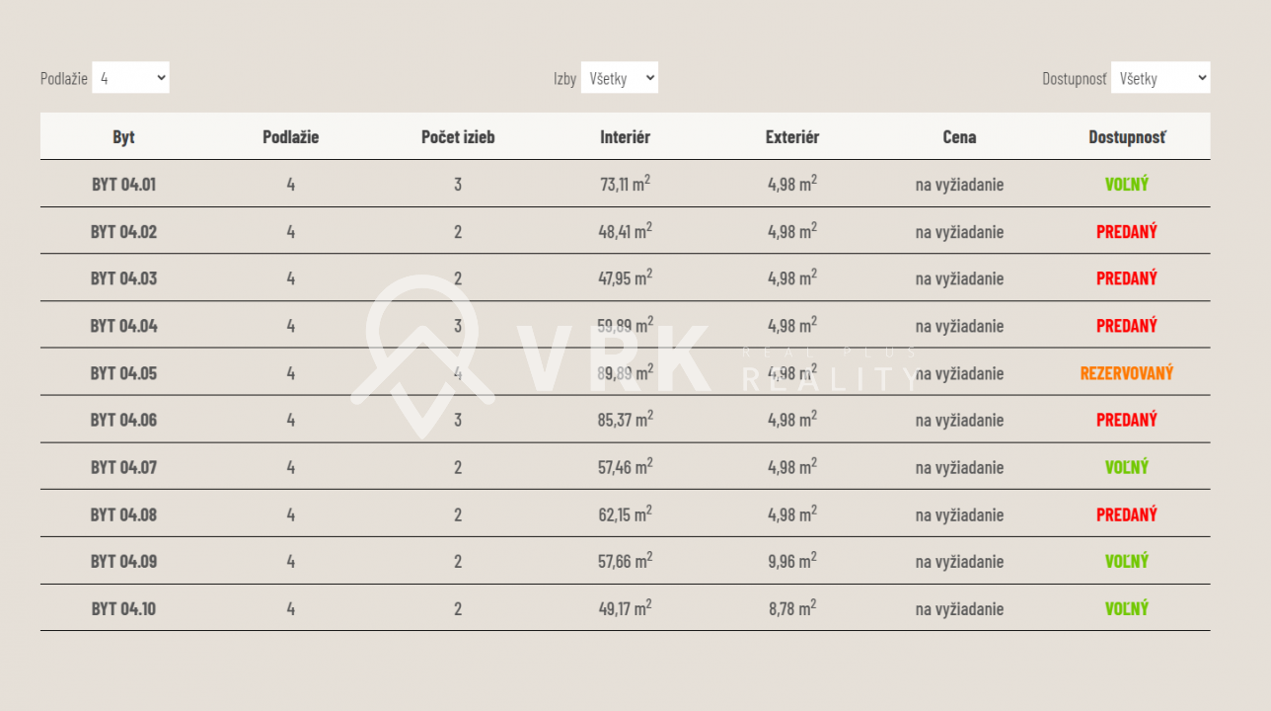Open apartment BYT 04.10

(x=123, y=609)
